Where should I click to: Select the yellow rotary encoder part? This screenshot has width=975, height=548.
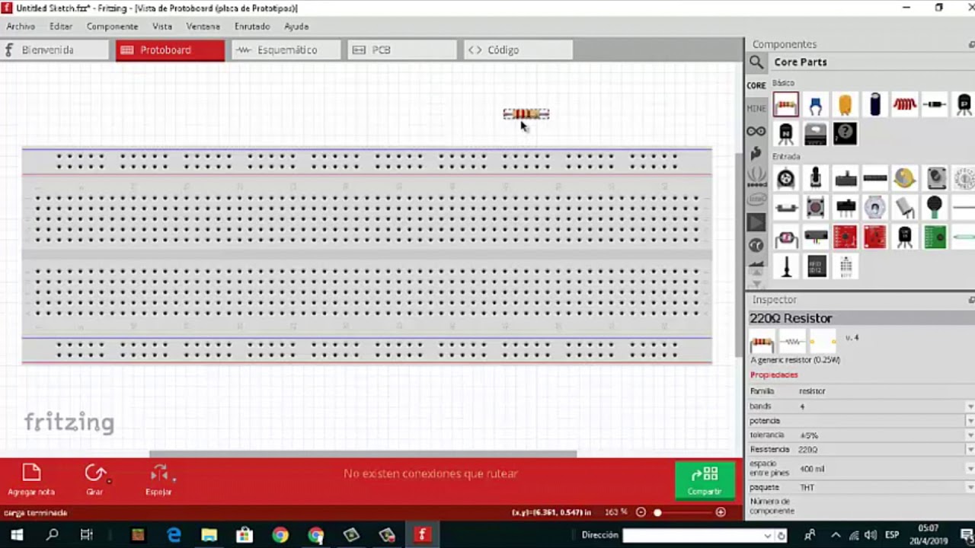point(904,178)
